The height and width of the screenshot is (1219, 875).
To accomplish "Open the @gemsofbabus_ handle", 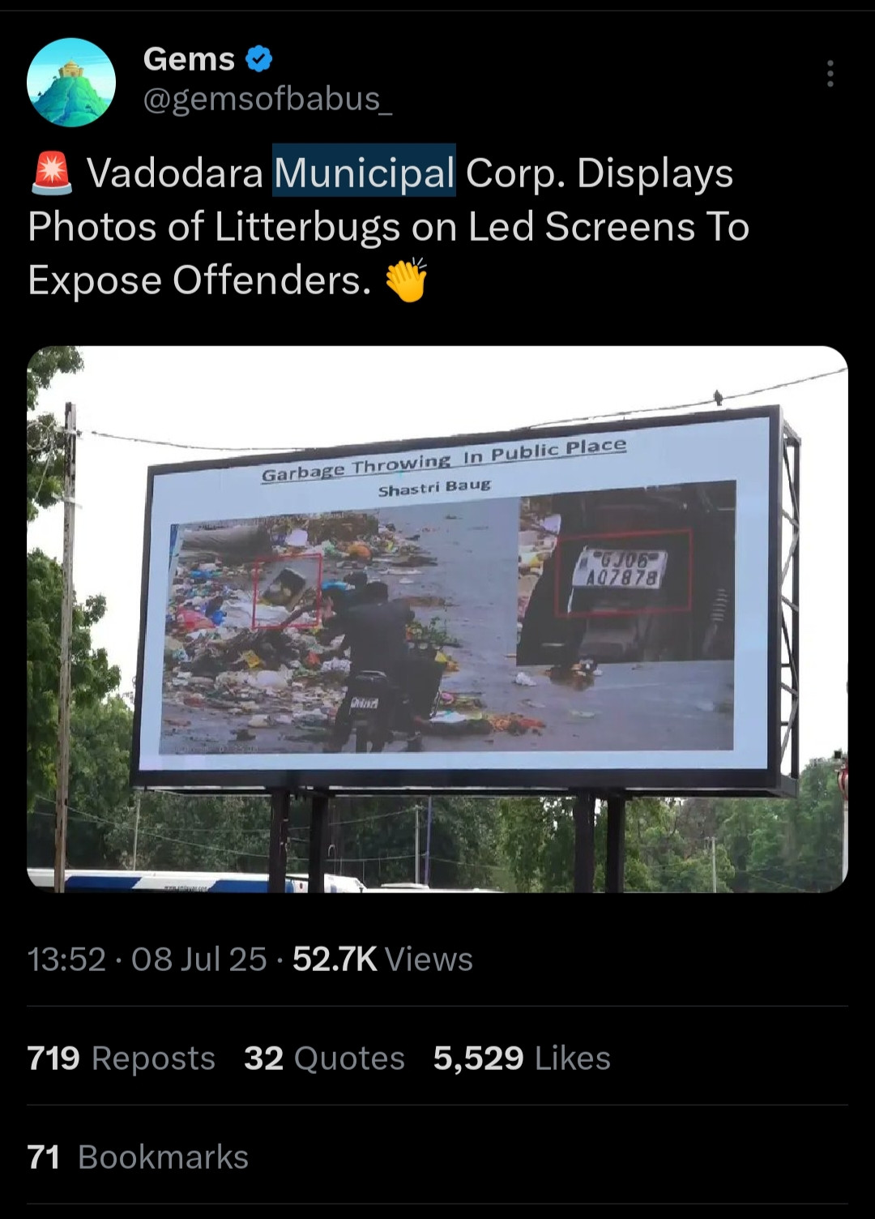I will (x=267, y=99).
